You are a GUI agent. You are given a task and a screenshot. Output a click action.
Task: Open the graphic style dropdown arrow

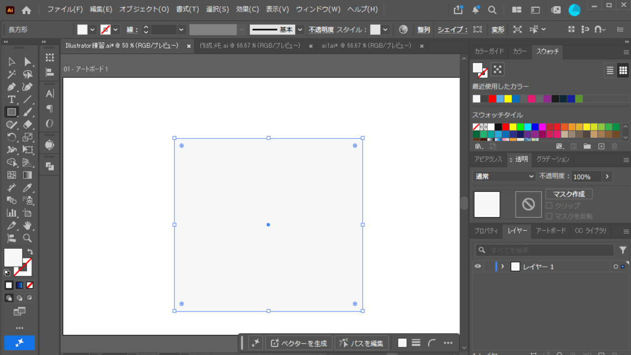[x=385, y=30]
